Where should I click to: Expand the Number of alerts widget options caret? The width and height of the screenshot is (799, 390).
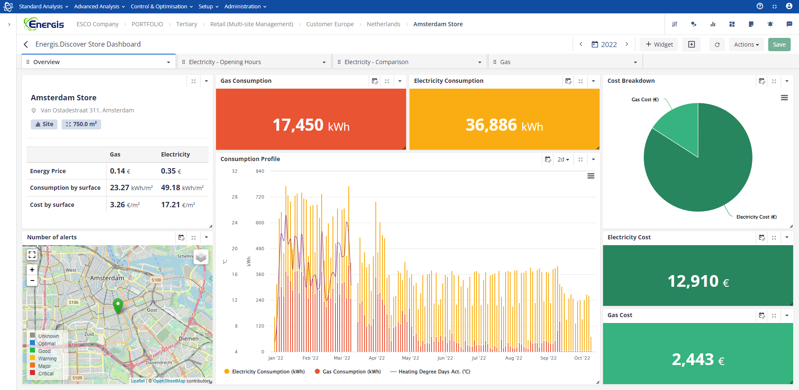click(x=206, y=238)
